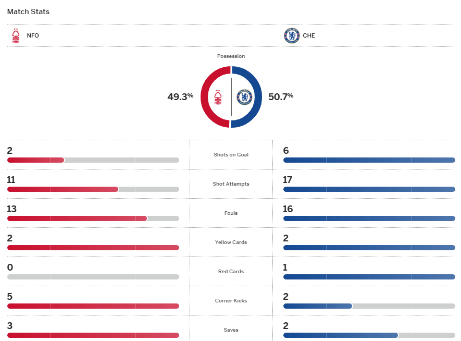Click the Yellow Cards label
Viewport: 461px width, 341px height.
point(231,242)
